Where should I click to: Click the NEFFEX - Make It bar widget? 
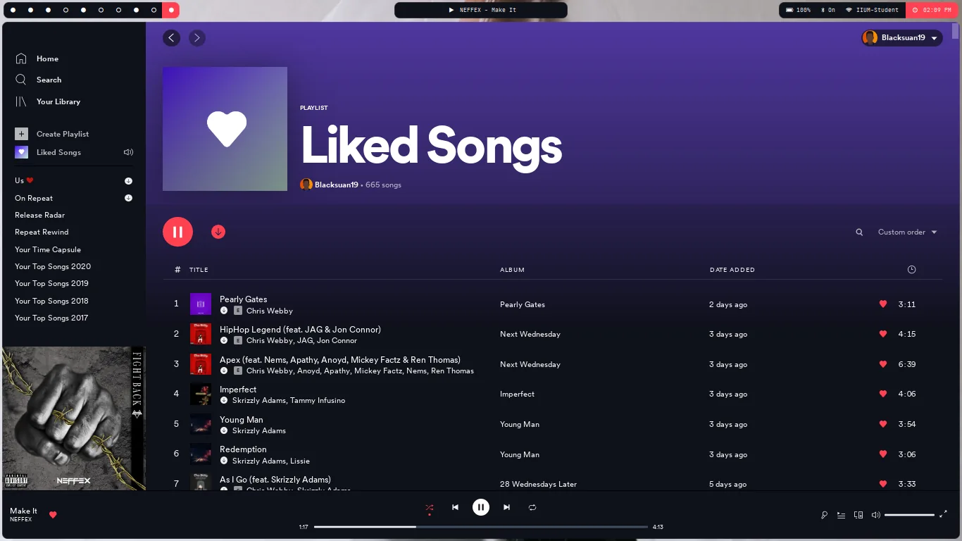point(481,10)
